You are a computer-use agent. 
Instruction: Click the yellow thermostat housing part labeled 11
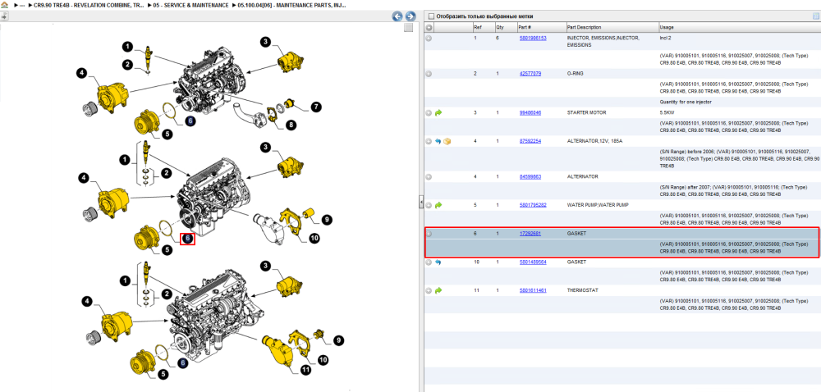pyautogui.click(x=278, y=352)
